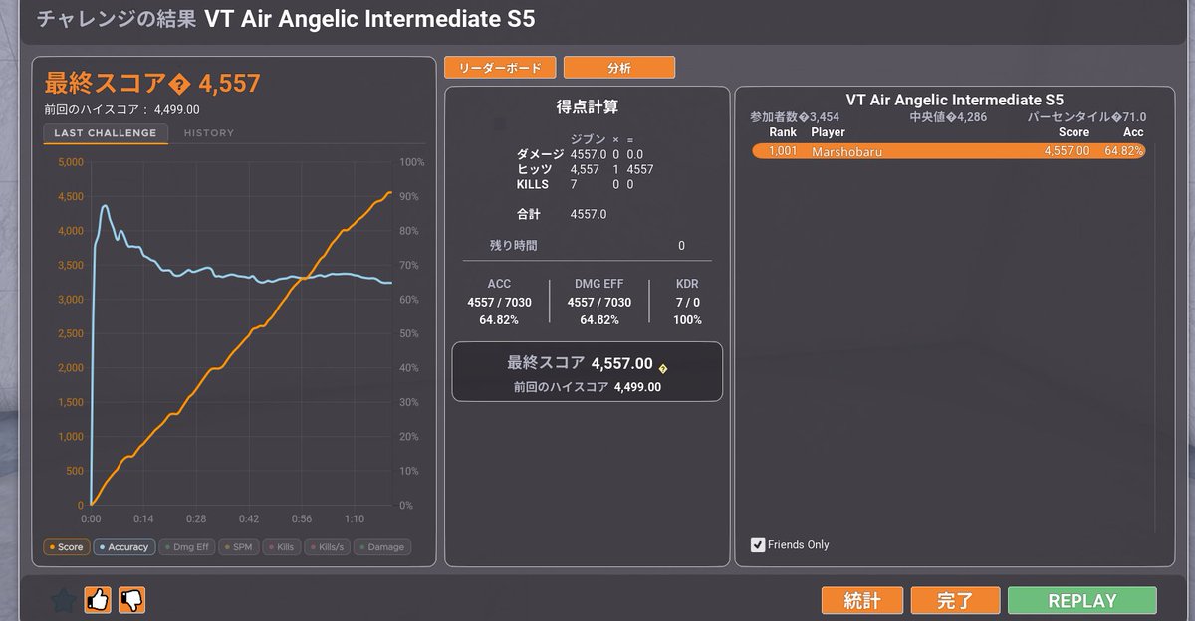Screen dimensions: 1195x621
Task: Toggle Accuracy series in chart legend
Action: pos(123,547)
